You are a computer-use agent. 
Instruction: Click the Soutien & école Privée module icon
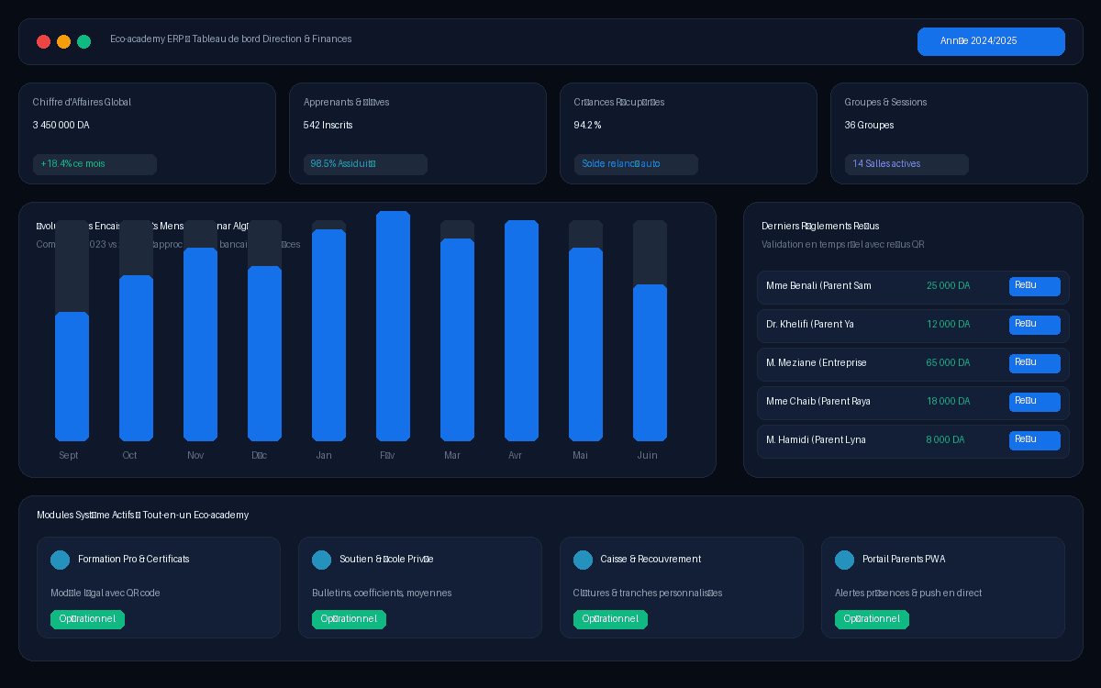(x=321, y=560)
